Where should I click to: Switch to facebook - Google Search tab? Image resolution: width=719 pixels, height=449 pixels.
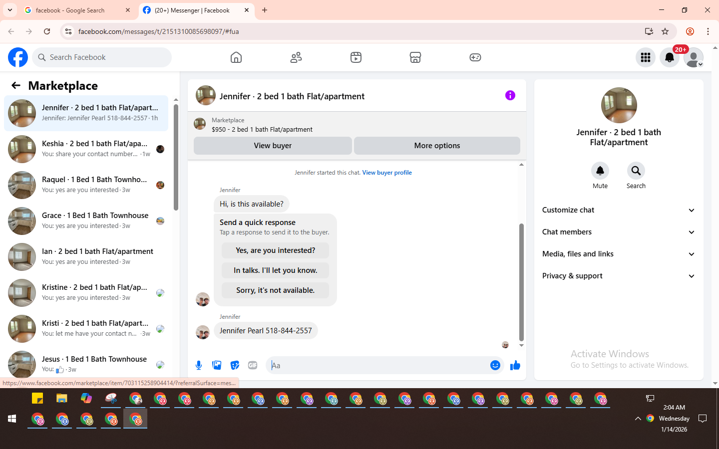[x=78, y=10]
